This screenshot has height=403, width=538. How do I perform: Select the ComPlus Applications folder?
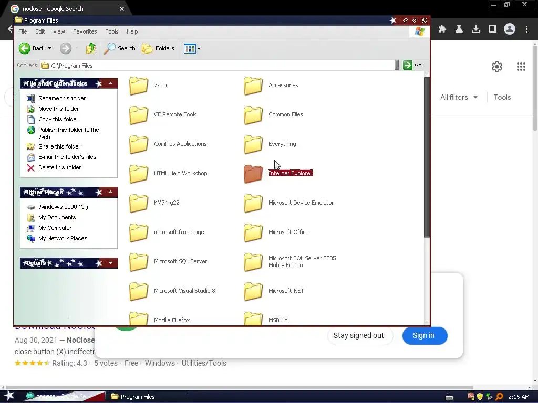coord(139,145)
